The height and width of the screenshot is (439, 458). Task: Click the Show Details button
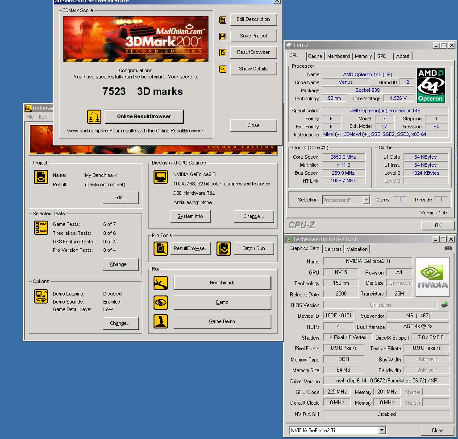[253, 69]
